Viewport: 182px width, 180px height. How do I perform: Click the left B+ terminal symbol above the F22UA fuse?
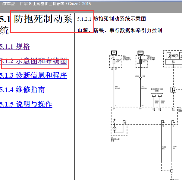(x=114, y=52)
